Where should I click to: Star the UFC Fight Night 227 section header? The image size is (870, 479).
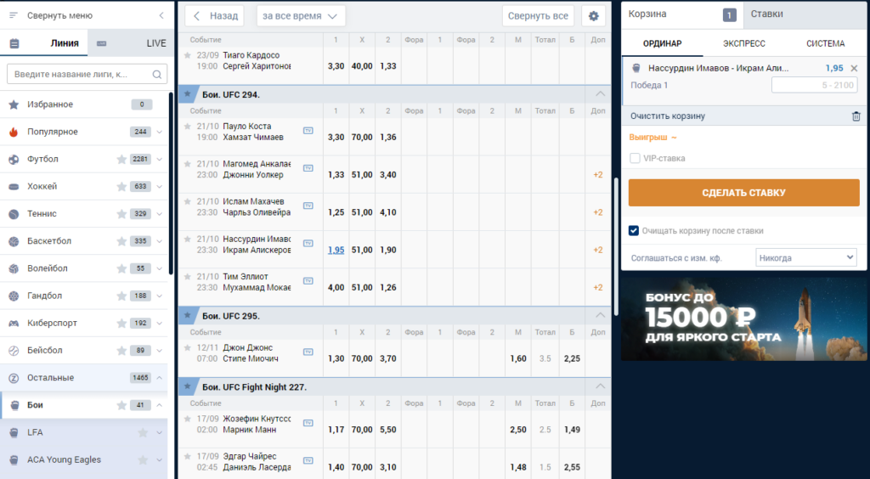pos(187,386)
